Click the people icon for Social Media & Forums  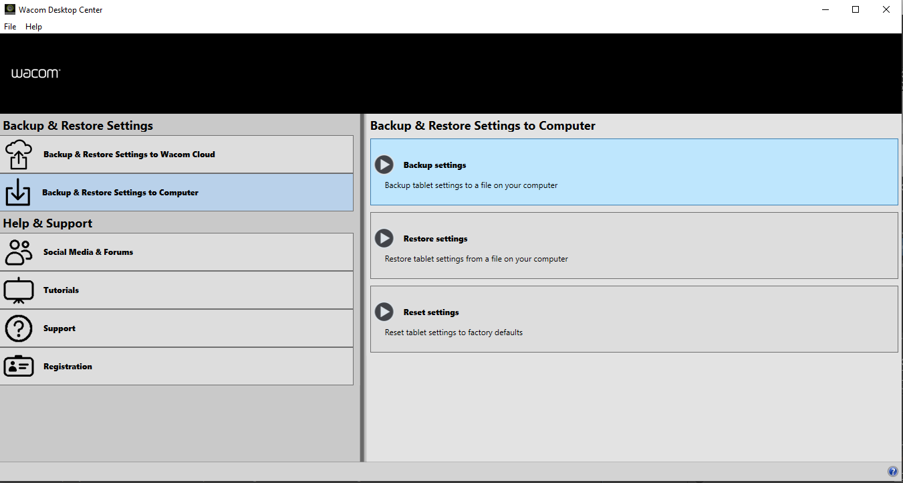click(19, 252)
